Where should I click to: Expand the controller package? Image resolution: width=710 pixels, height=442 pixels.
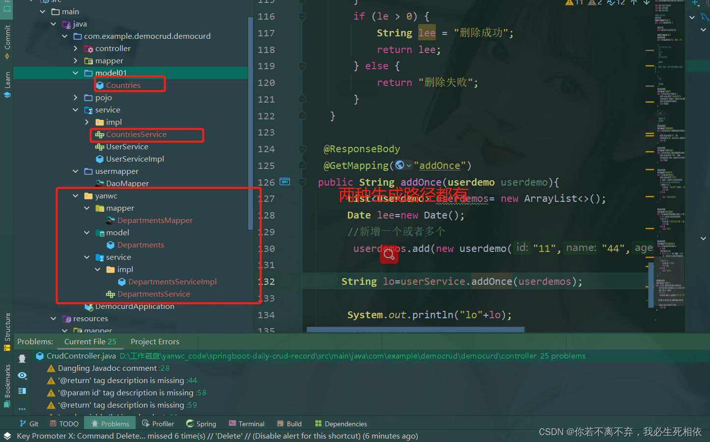pos(75,49)
